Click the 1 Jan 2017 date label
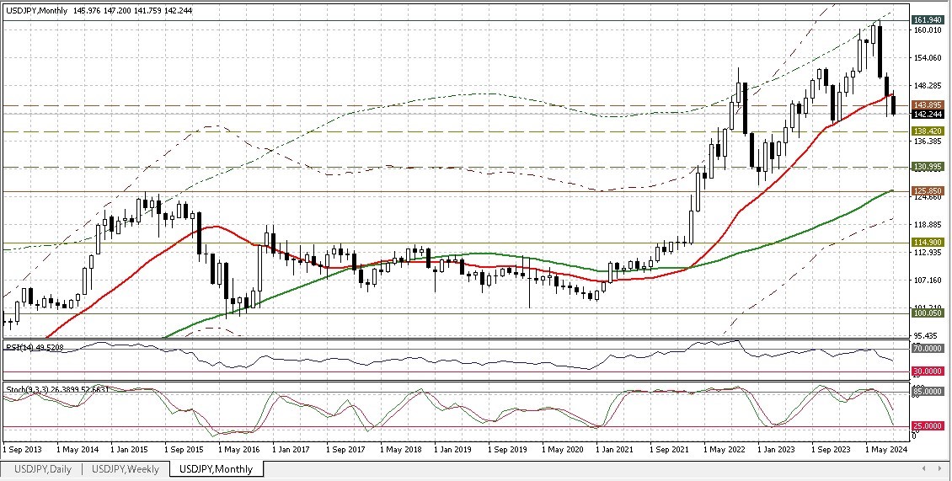952x481 pixels. 292,450
